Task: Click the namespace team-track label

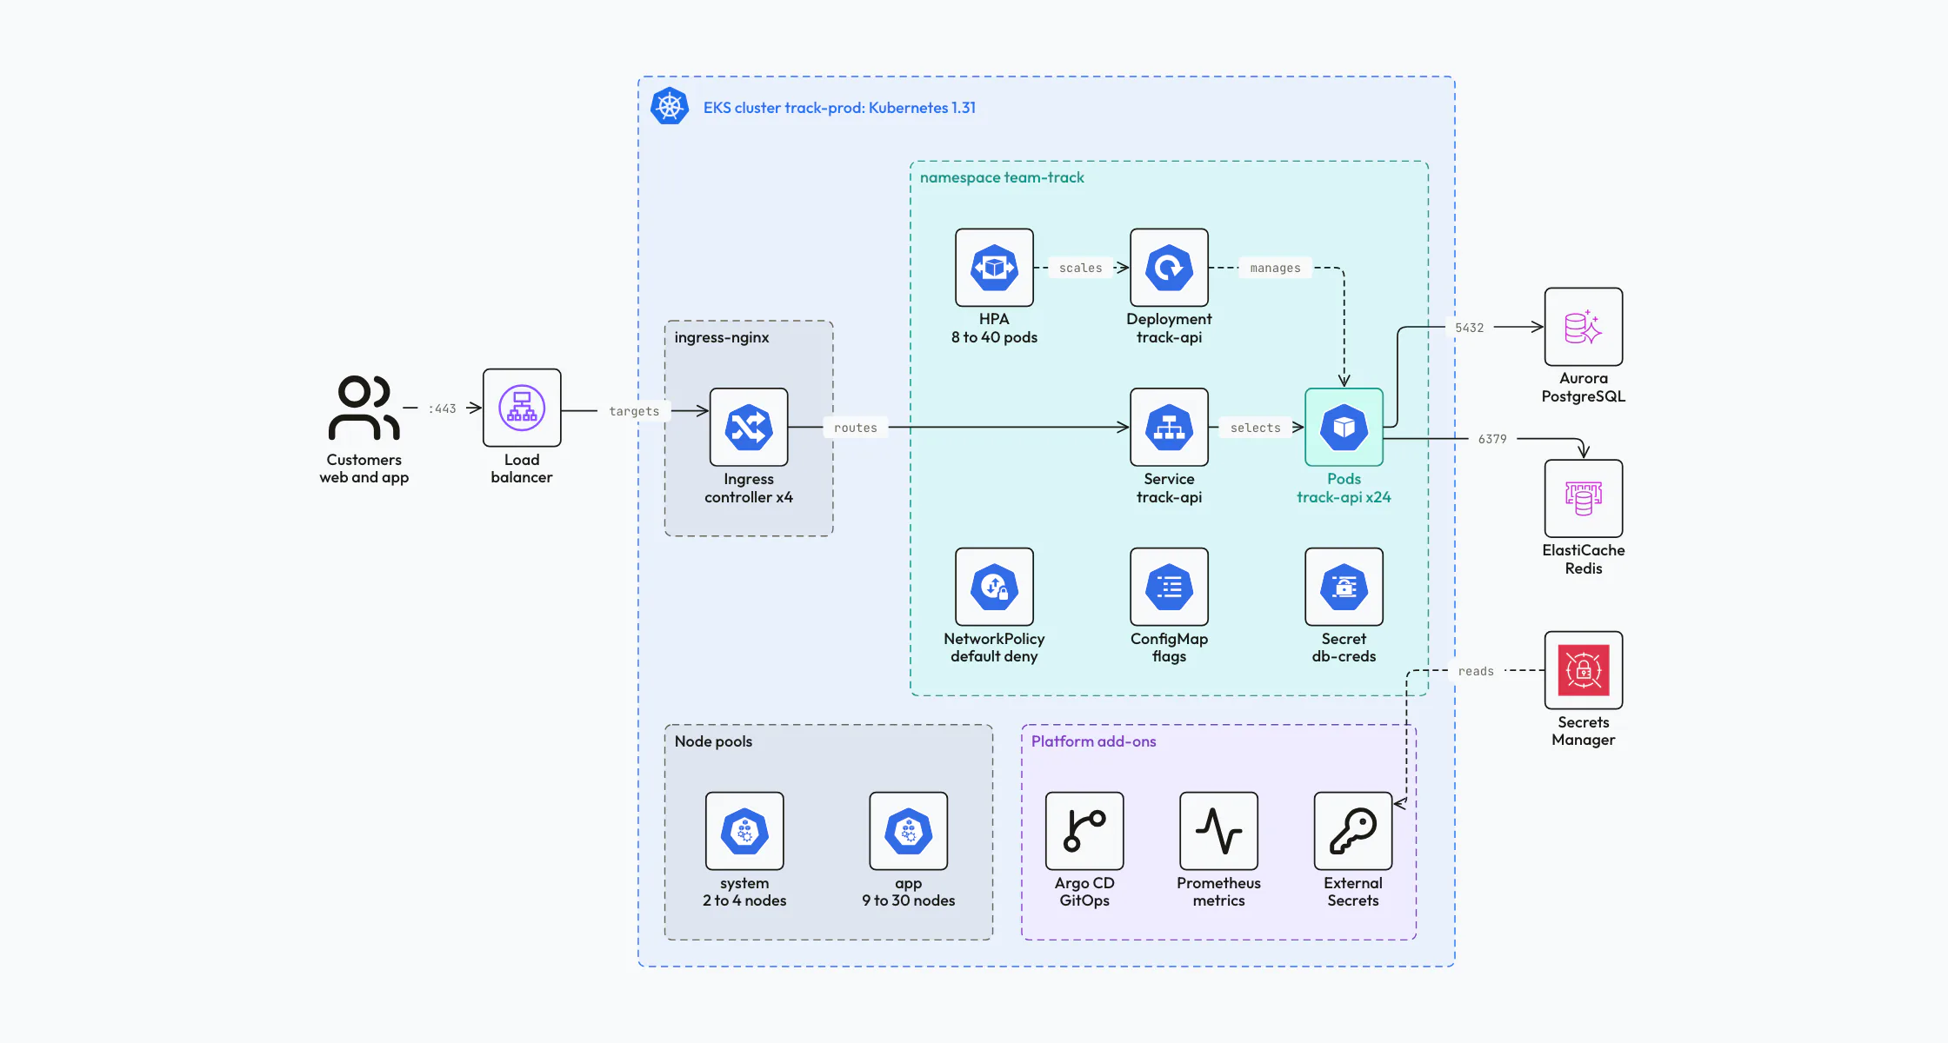Action: [1002, 177]
